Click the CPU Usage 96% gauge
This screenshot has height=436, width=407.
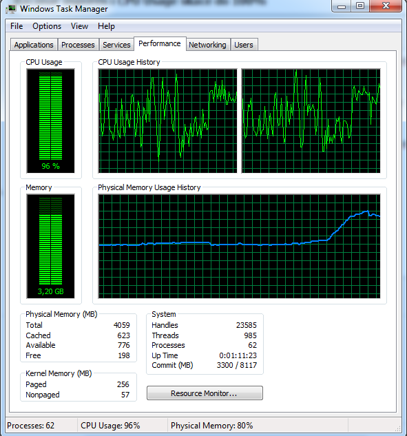(x=50, y=121)
